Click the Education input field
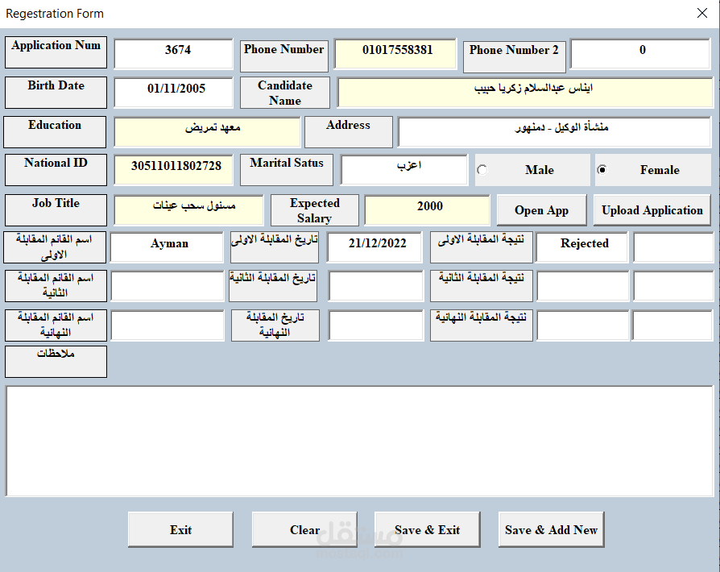 [x=207, y=132]
